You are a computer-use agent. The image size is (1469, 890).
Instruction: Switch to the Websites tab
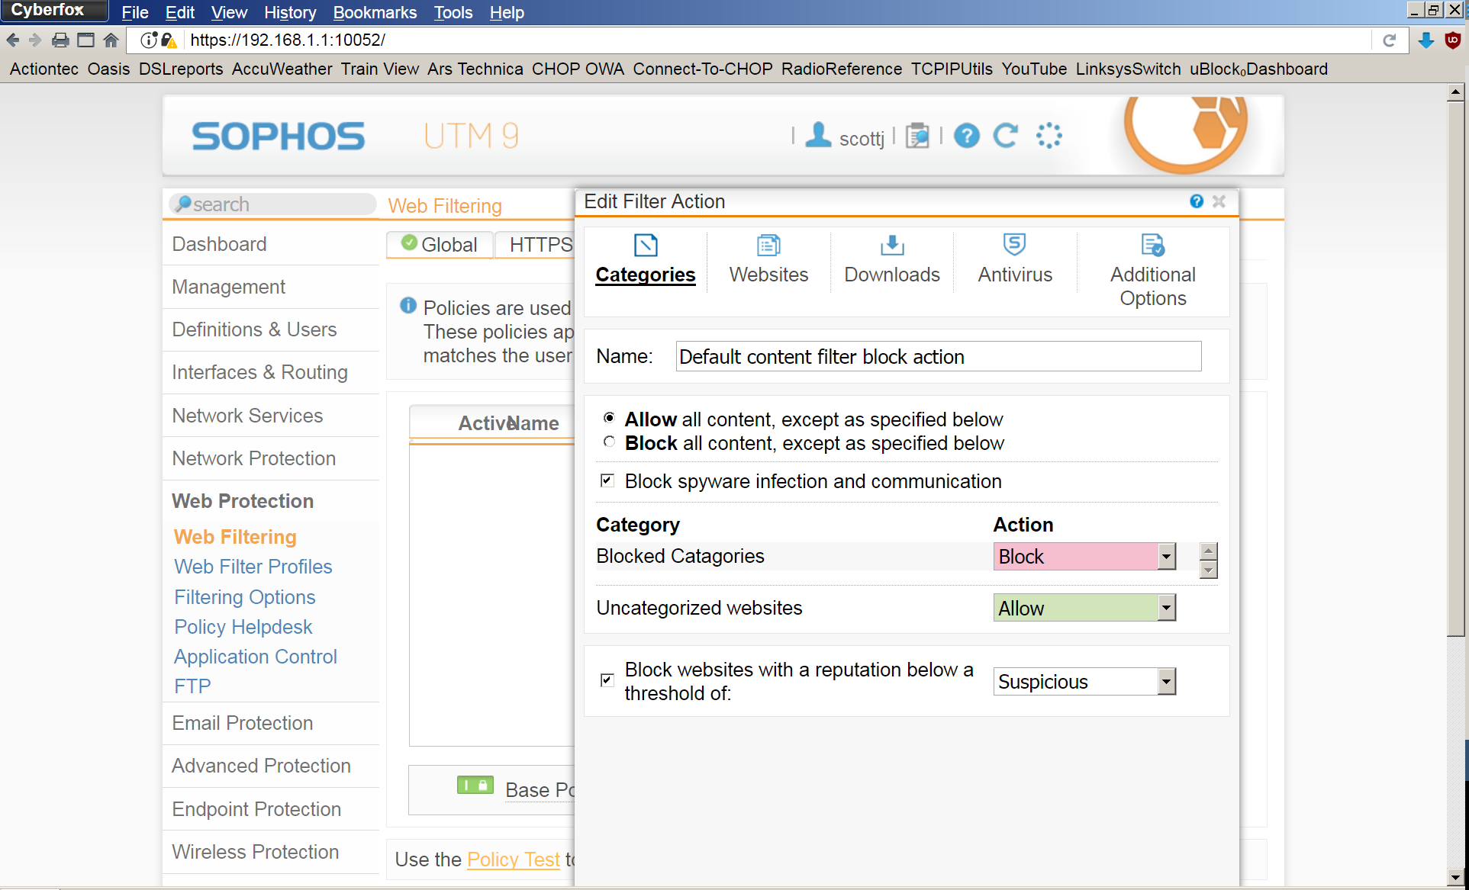pos(768,260)
